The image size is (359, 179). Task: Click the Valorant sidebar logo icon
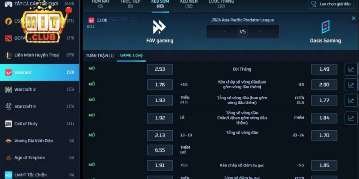pos(9,72)
